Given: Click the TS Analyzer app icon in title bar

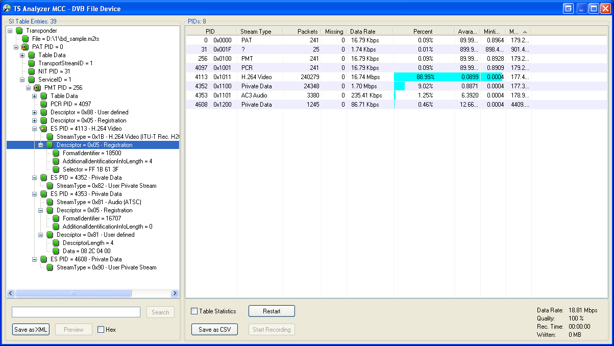Looking at the screenshot, I should tap(7, 8).
